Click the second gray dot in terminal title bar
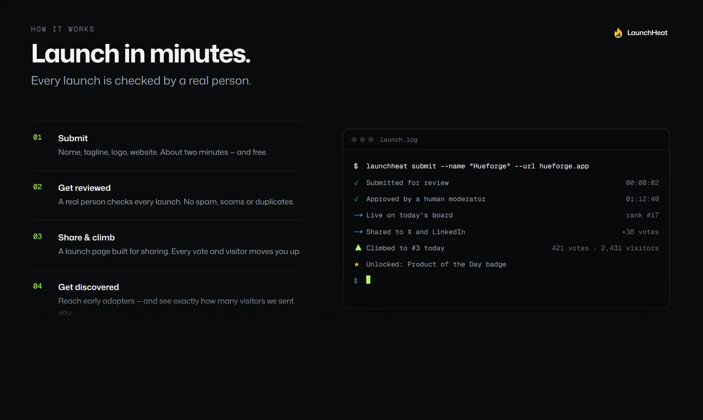The image size is (703, 420). coord(362,140)
